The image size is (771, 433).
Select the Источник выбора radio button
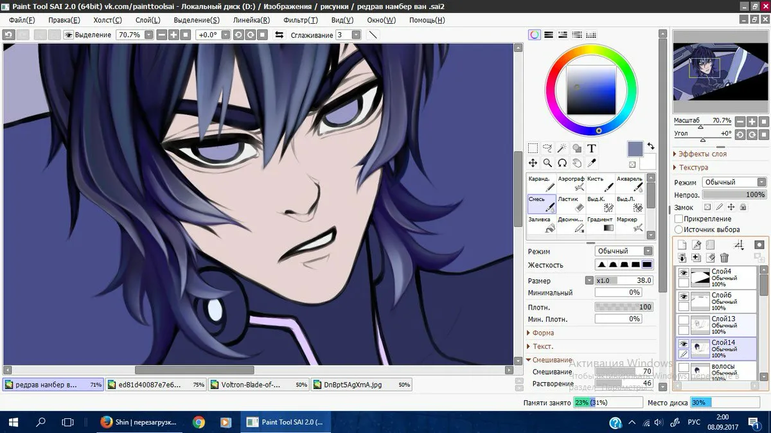pos(678,229)
